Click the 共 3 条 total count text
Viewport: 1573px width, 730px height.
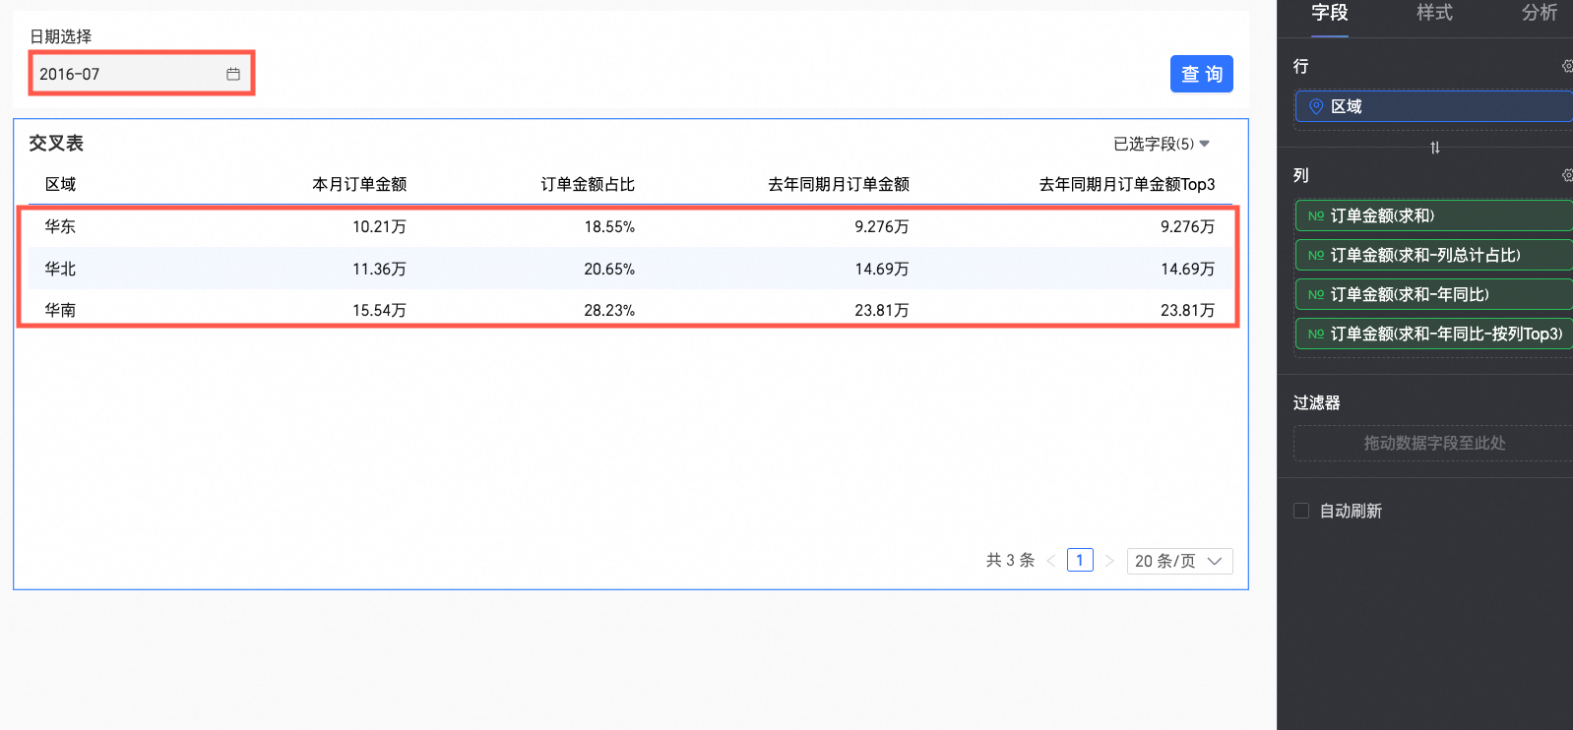pyautogui.click(x=1010, y=560)
